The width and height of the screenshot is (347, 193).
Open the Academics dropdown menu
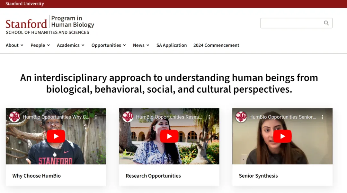71,45
